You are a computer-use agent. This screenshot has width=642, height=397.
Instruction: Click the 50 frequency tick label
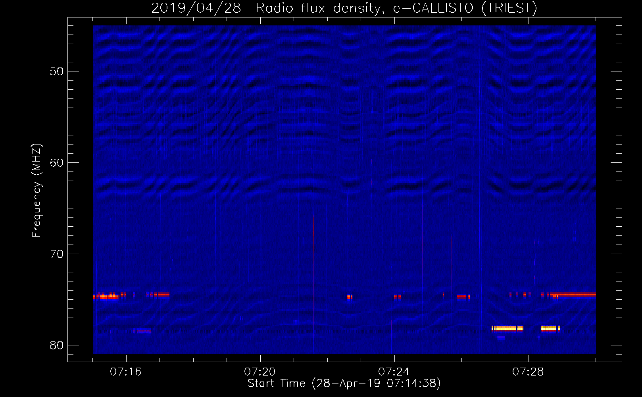pyautogui.click(x=57, y=71)
